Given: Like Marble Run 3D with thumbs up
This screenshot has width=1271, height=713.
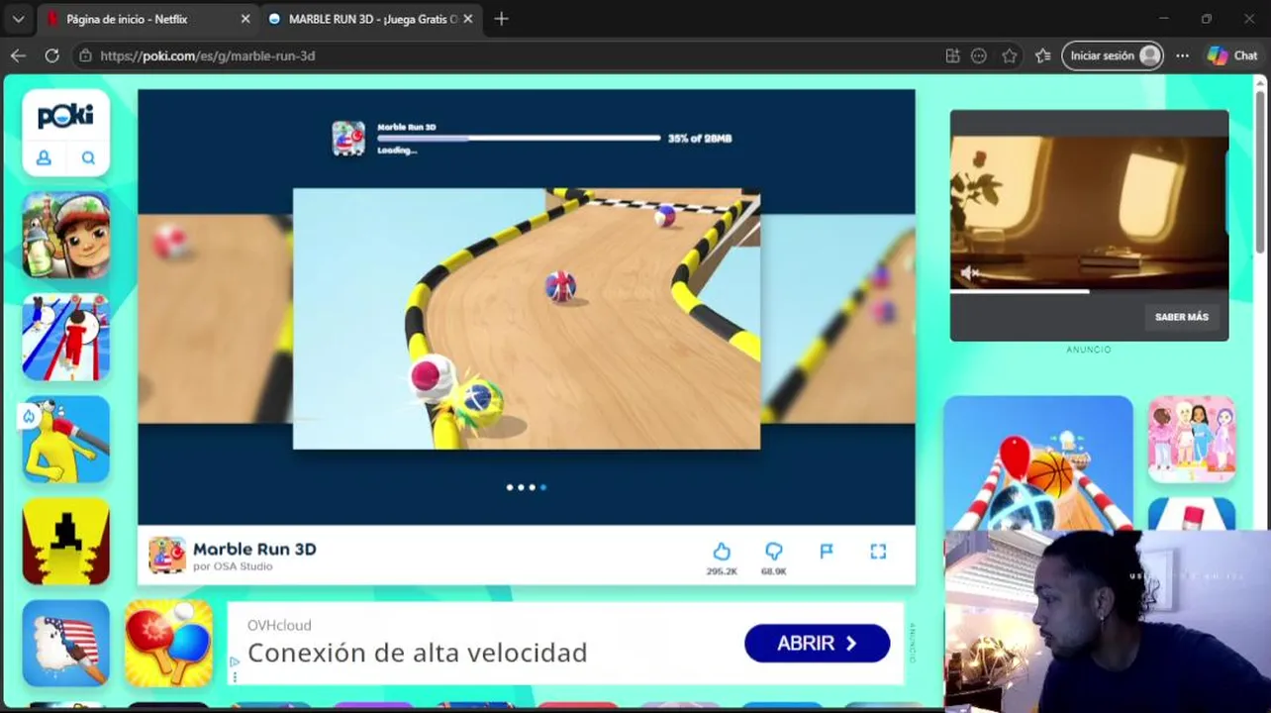Looking at the screenshot, I should pos(722,552).
